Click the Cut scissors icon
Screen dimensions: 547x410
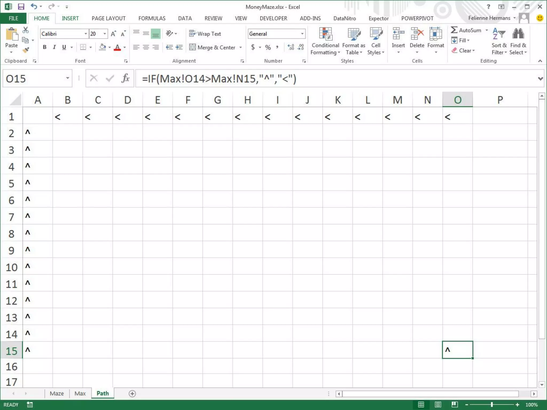pos(26,30)
